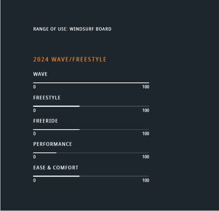Click the 100 mark under Wave bar
The height and width of the screenshot is (211, 219).
pyautogui.click(x=146, y=87)
